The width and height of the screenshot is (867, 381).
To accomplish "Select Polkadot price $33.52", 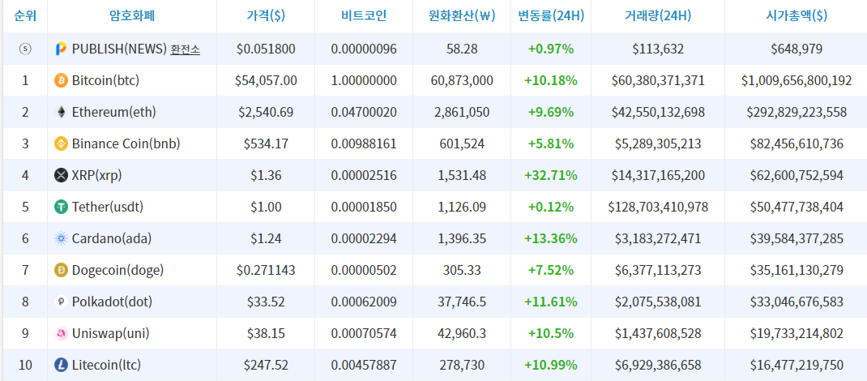I will [266, 302].
